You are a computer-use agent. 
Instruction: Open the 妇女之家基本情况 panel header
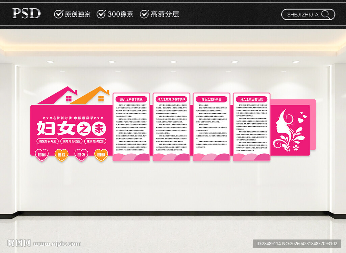pos(131,100)
